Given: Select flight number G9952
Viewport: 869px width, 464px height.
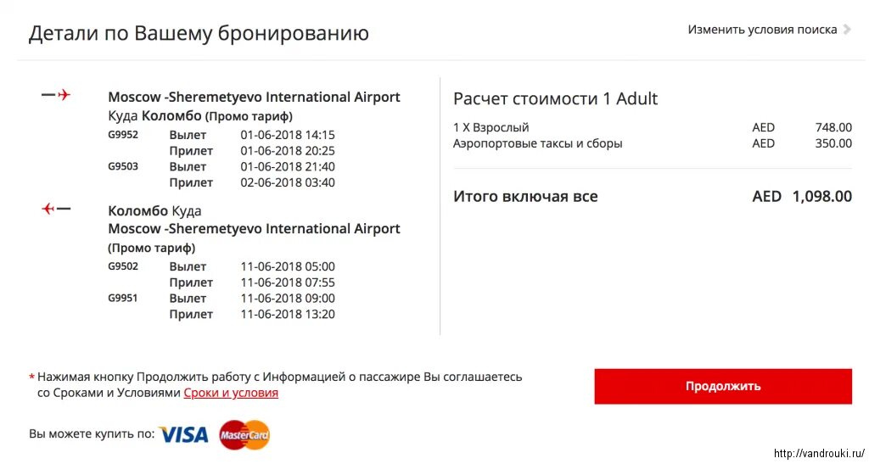Looking at the screenshot, I should (123, 135).
